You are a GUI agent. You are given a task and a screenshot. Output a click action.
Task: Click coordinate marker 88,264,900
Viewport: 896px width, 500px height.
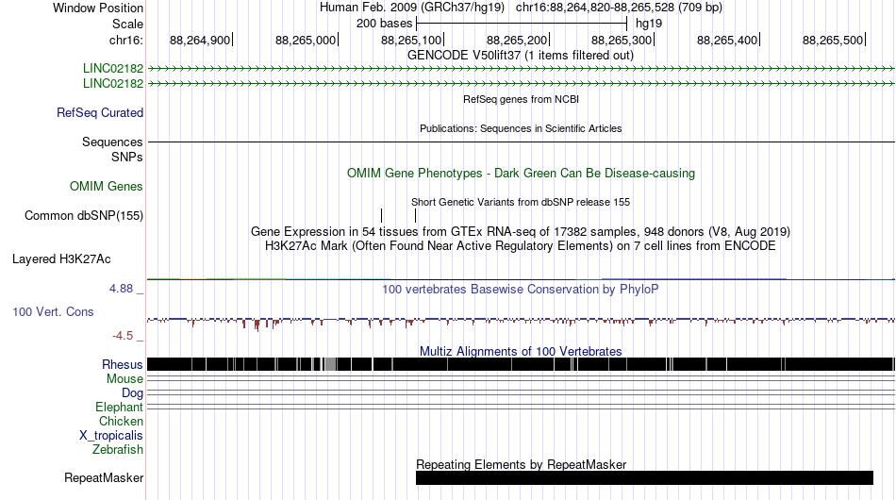(200, 40)
